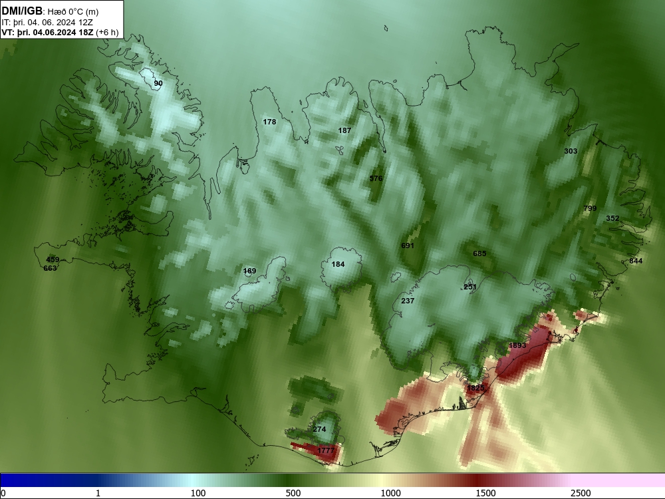Click the legend label 1
The height and width of the screenshot is (499, 665).
pos(98,493)
